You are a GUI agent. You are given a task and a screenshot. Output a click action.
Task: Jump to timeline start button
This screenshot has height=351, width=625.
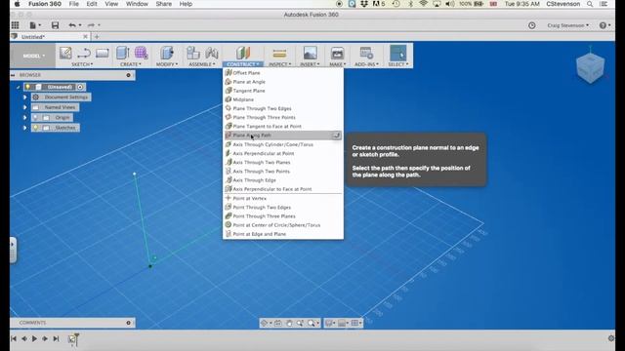point(14,338)
